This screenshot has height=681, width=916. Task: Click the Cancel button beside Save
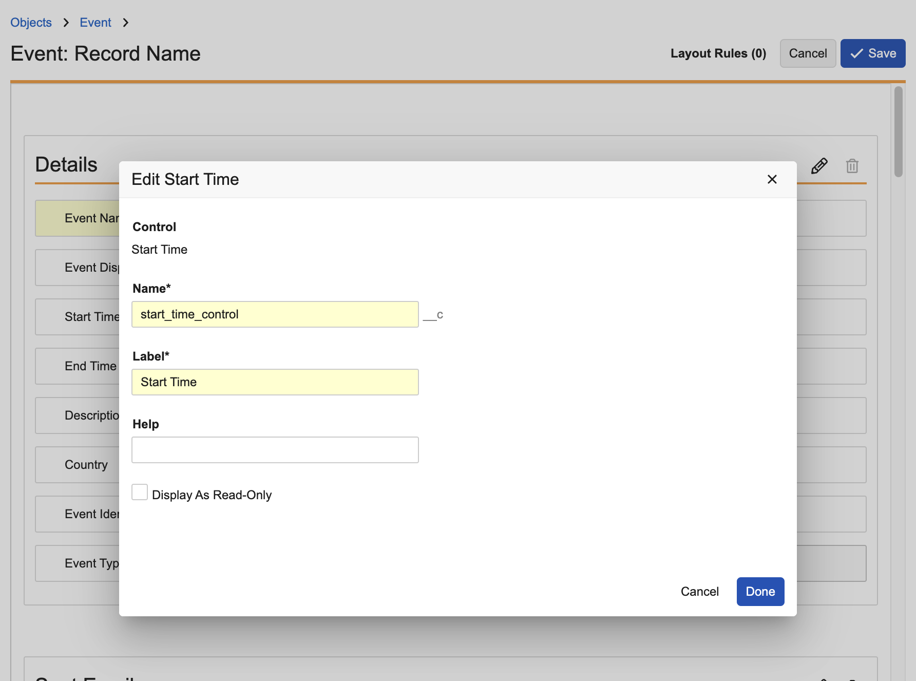[807, 53]
